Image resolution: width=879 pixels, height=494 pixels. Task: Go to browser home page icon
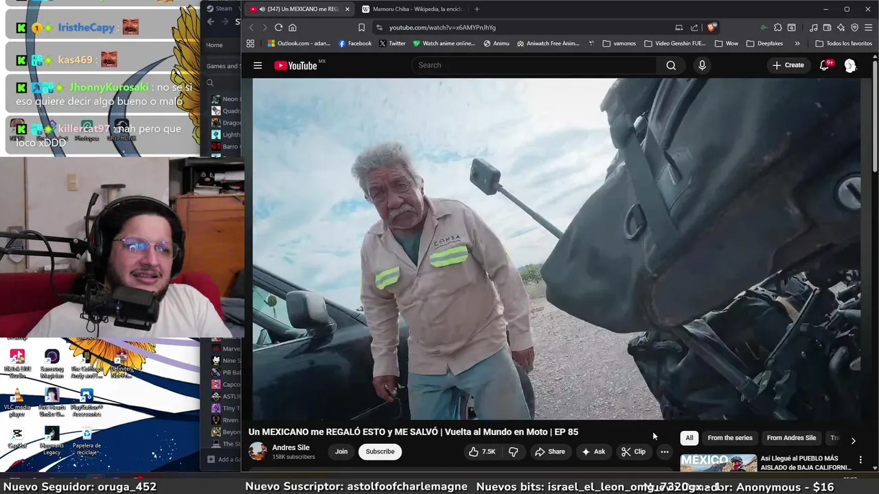pos(293,27)
